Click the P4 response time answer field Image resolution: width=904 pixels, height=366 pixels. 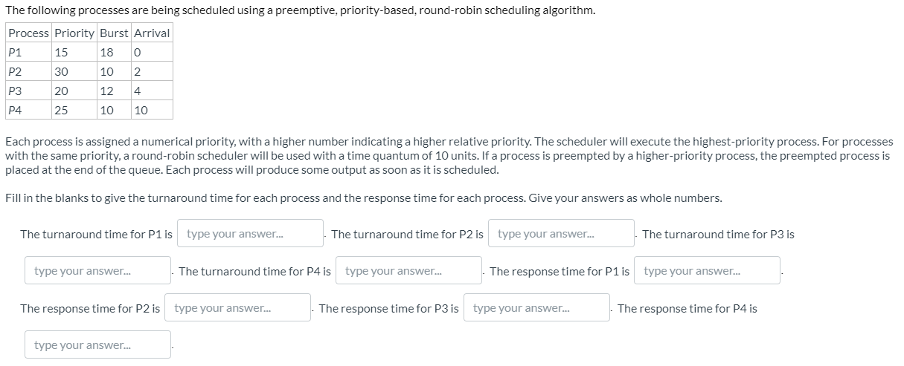[x=98, y=344]
